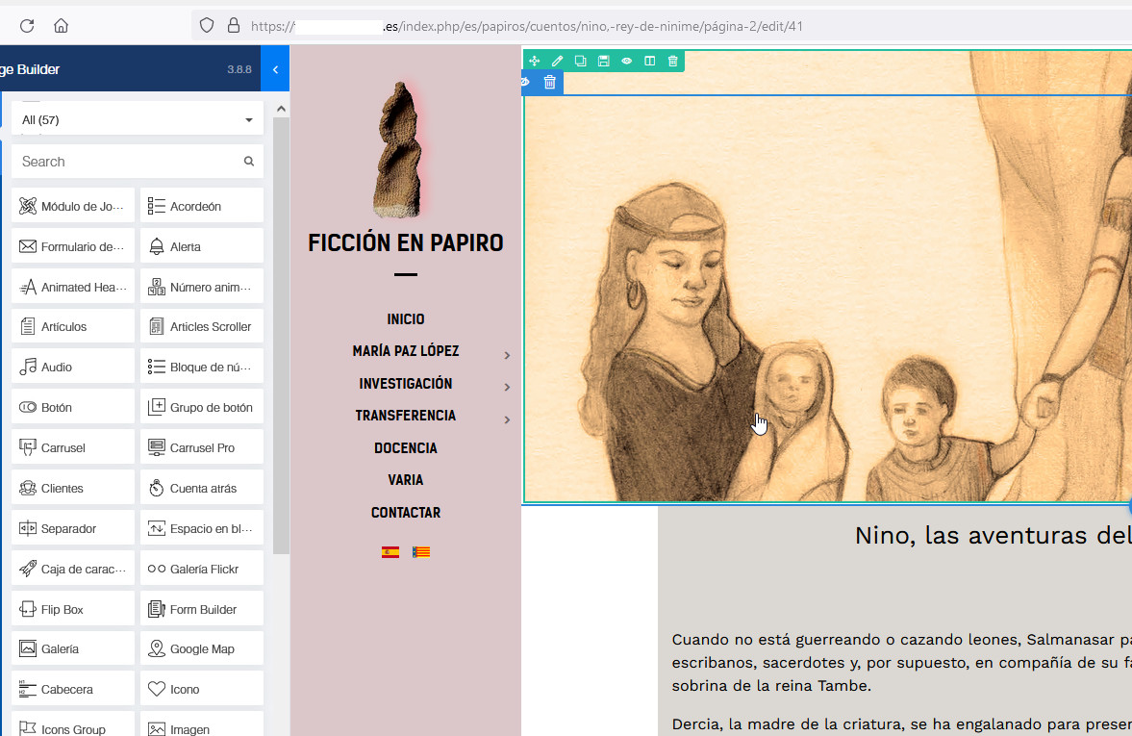
Task: Switch language using the Spanish flag
Action: (390, 552)
